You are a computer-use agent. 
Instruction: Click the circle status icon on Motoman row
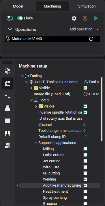pyautogui.click(x=91, y=39)
